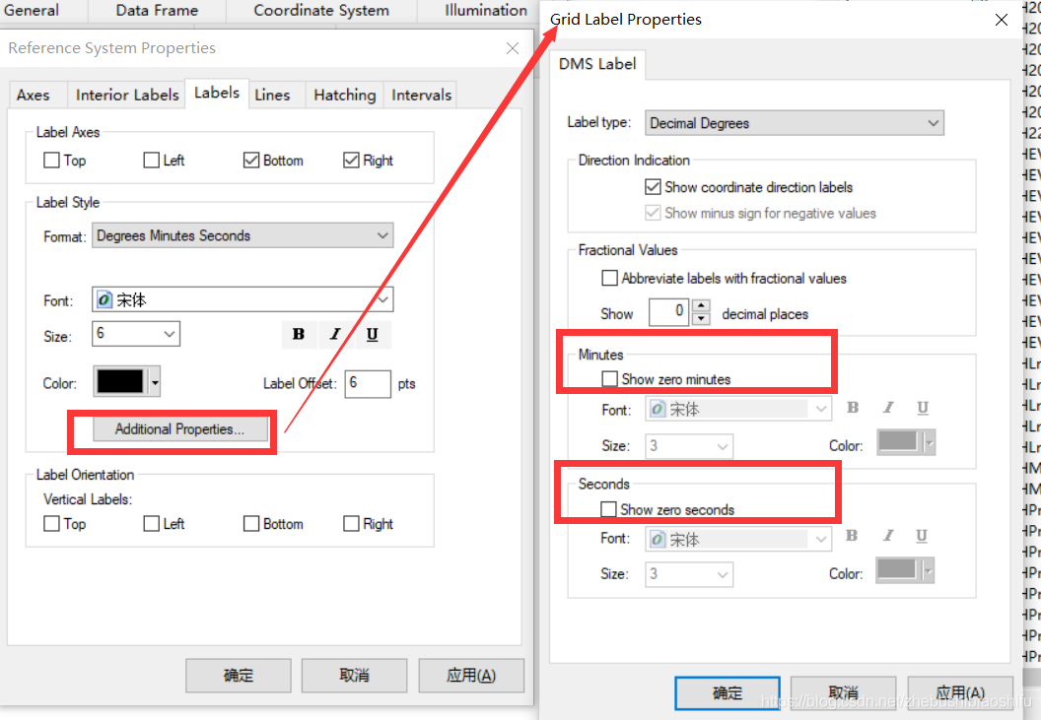
Task: Open label Size dropdown showing 6
Action: click(x=136, y=334)
